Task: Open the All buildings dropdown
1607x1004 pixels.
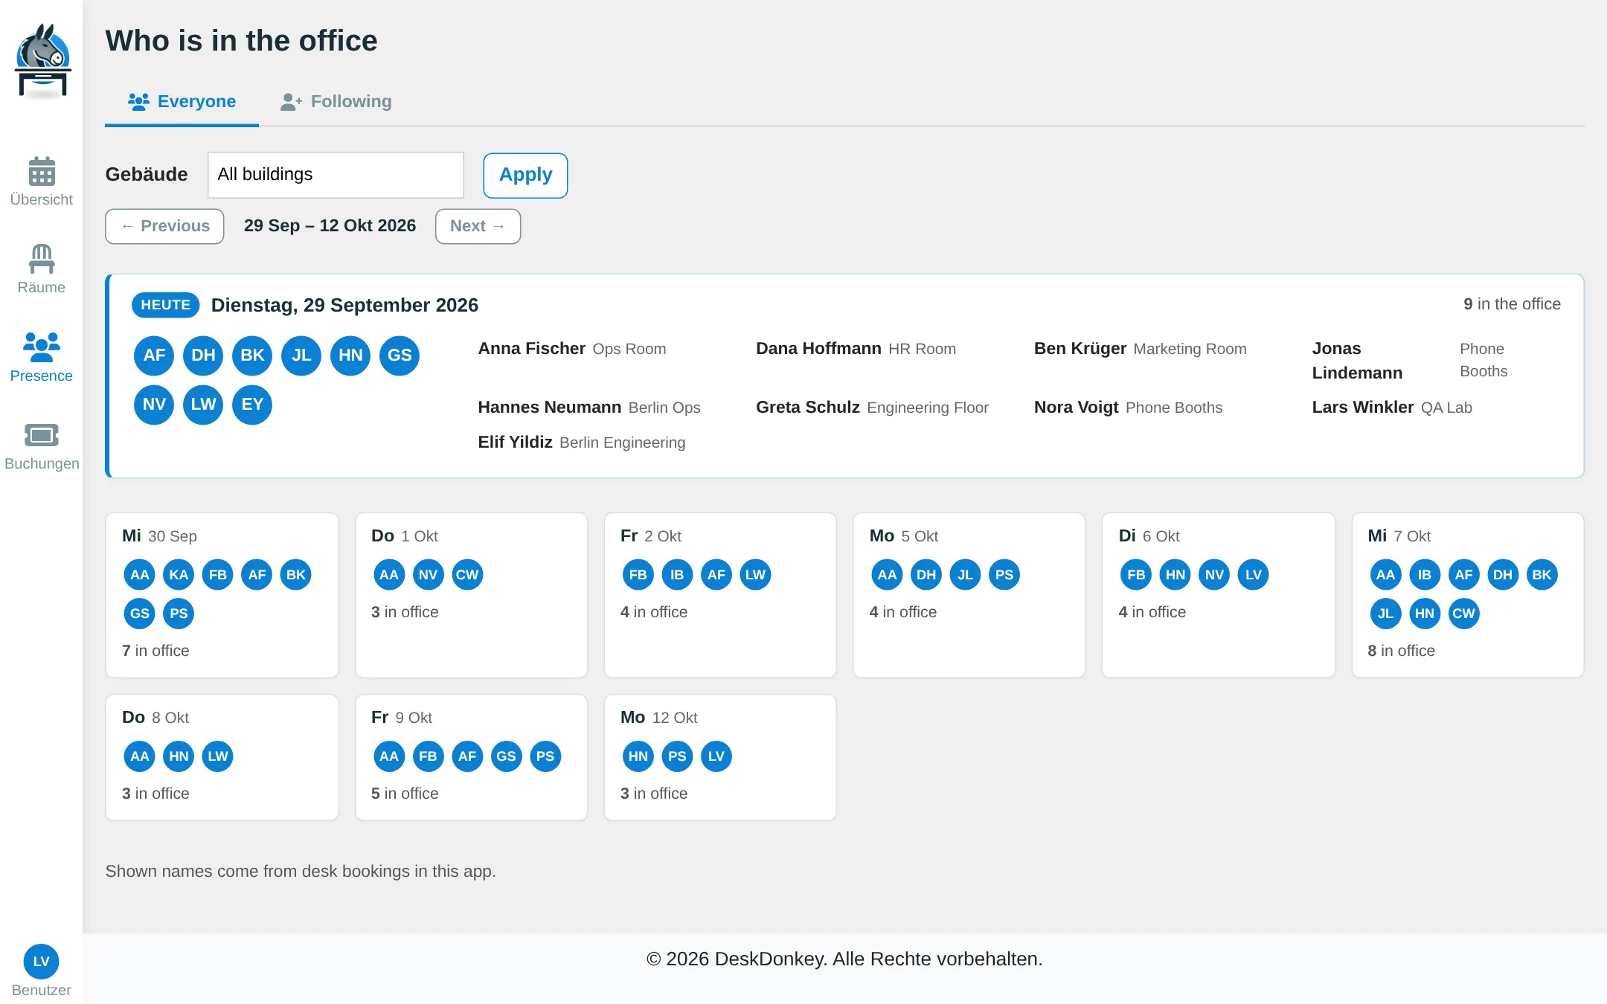Action: pyautogui.click(x=336, y=175)
